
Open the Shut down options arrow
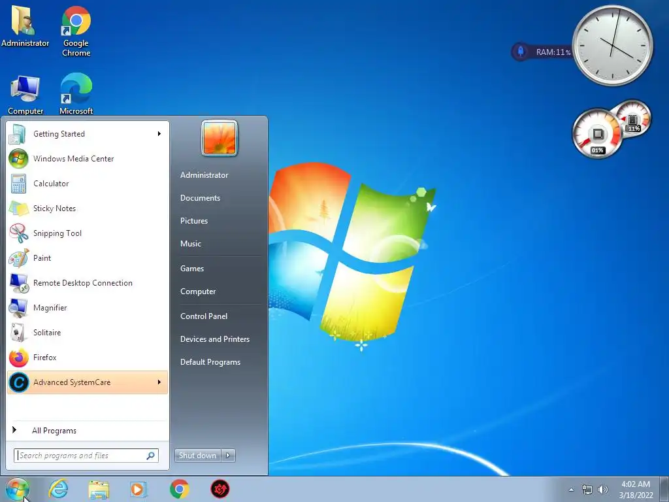pos(228,456)
